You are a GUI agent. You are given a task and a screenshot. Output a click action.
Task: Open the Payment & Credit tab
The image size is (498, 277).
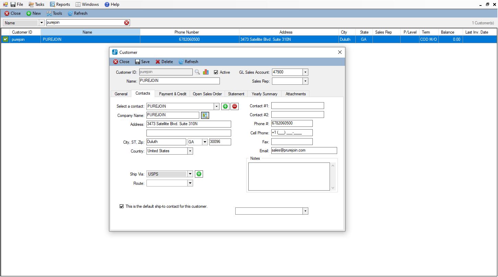[x=173, y=94]
